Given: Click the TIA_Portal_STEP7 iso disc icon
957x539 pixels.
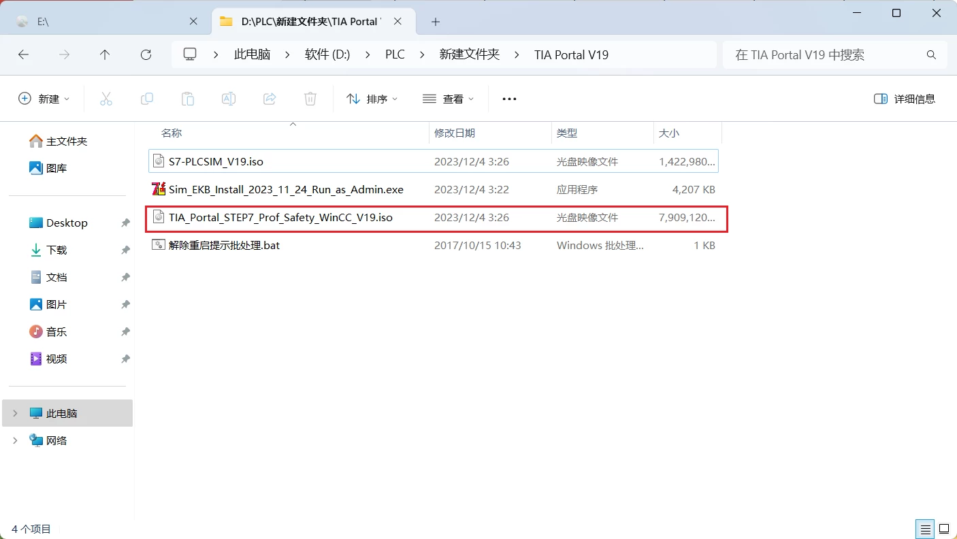Looking at the screenshot, I should [x=159, y=217].
